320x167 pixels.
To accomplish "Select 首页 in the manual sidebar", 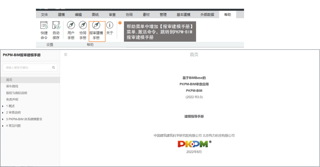I will click(x=30, y=80).
